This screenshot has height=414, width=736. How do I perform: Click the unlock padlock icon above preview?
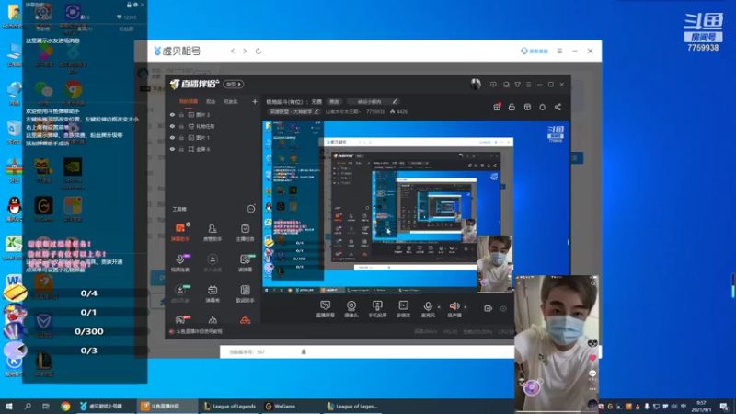pos(512,107)
